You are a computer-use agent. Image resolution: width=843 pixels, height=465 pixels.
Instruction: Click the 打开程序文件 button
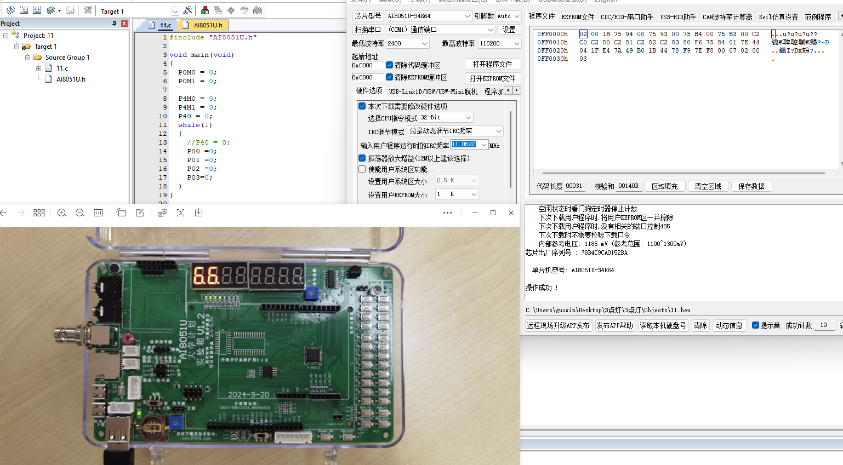coord(493,64)
